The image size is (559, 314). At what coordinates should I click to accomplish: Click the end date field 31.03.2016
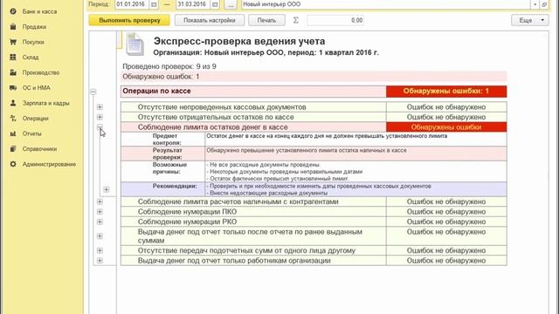[193, 4]
